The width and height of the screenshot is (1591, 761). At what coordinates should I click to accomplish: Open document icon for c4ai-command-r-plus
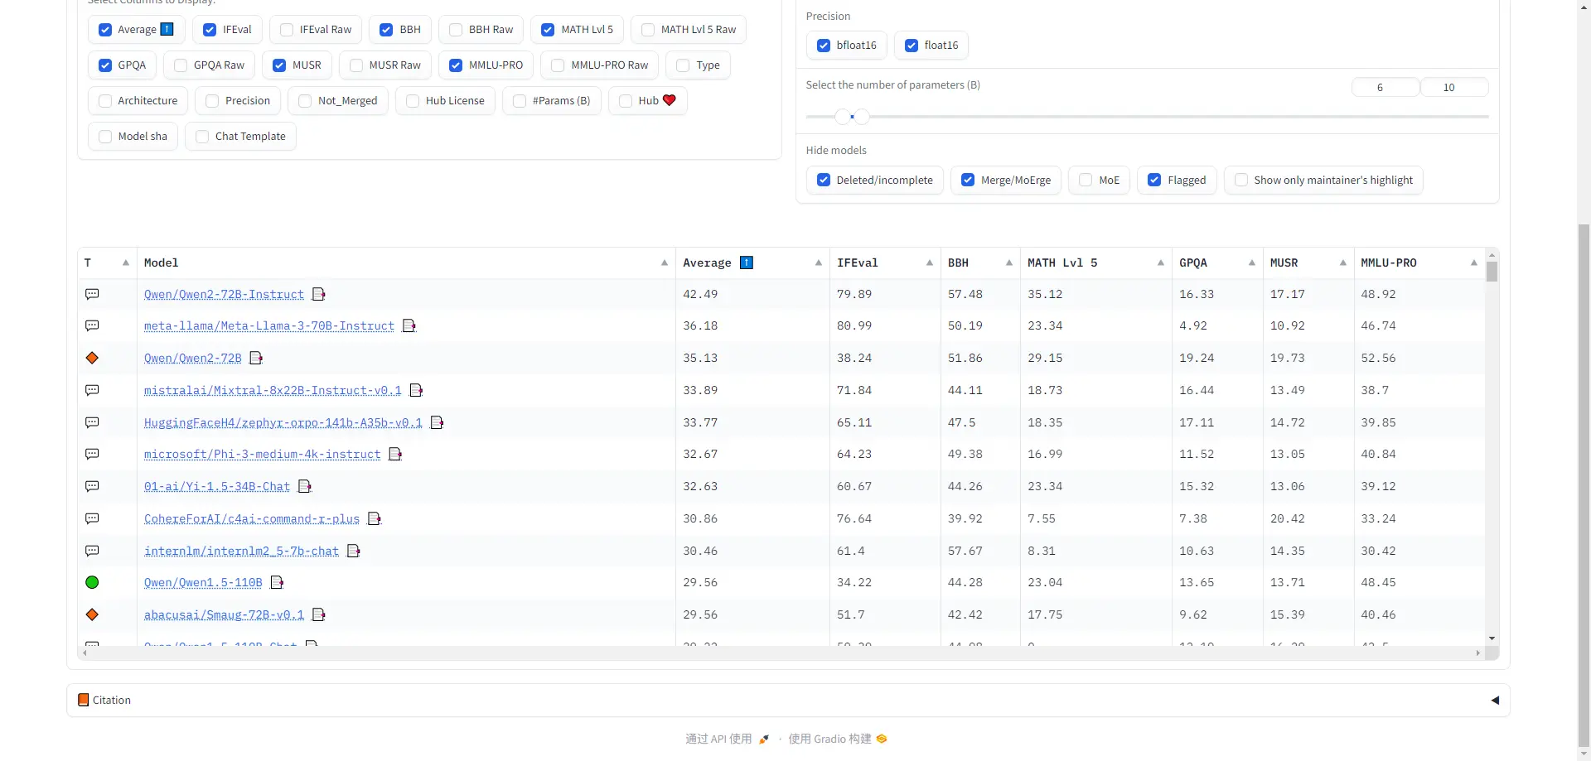375,518
